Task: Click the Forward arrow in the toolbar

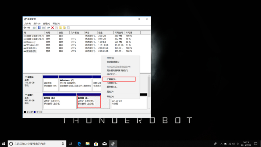Action: [x=29, y=28]
